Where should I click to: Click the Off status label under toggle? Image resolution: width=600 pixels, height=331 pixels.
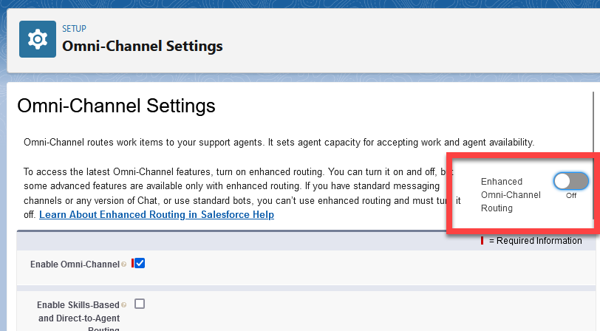[571, 196]
